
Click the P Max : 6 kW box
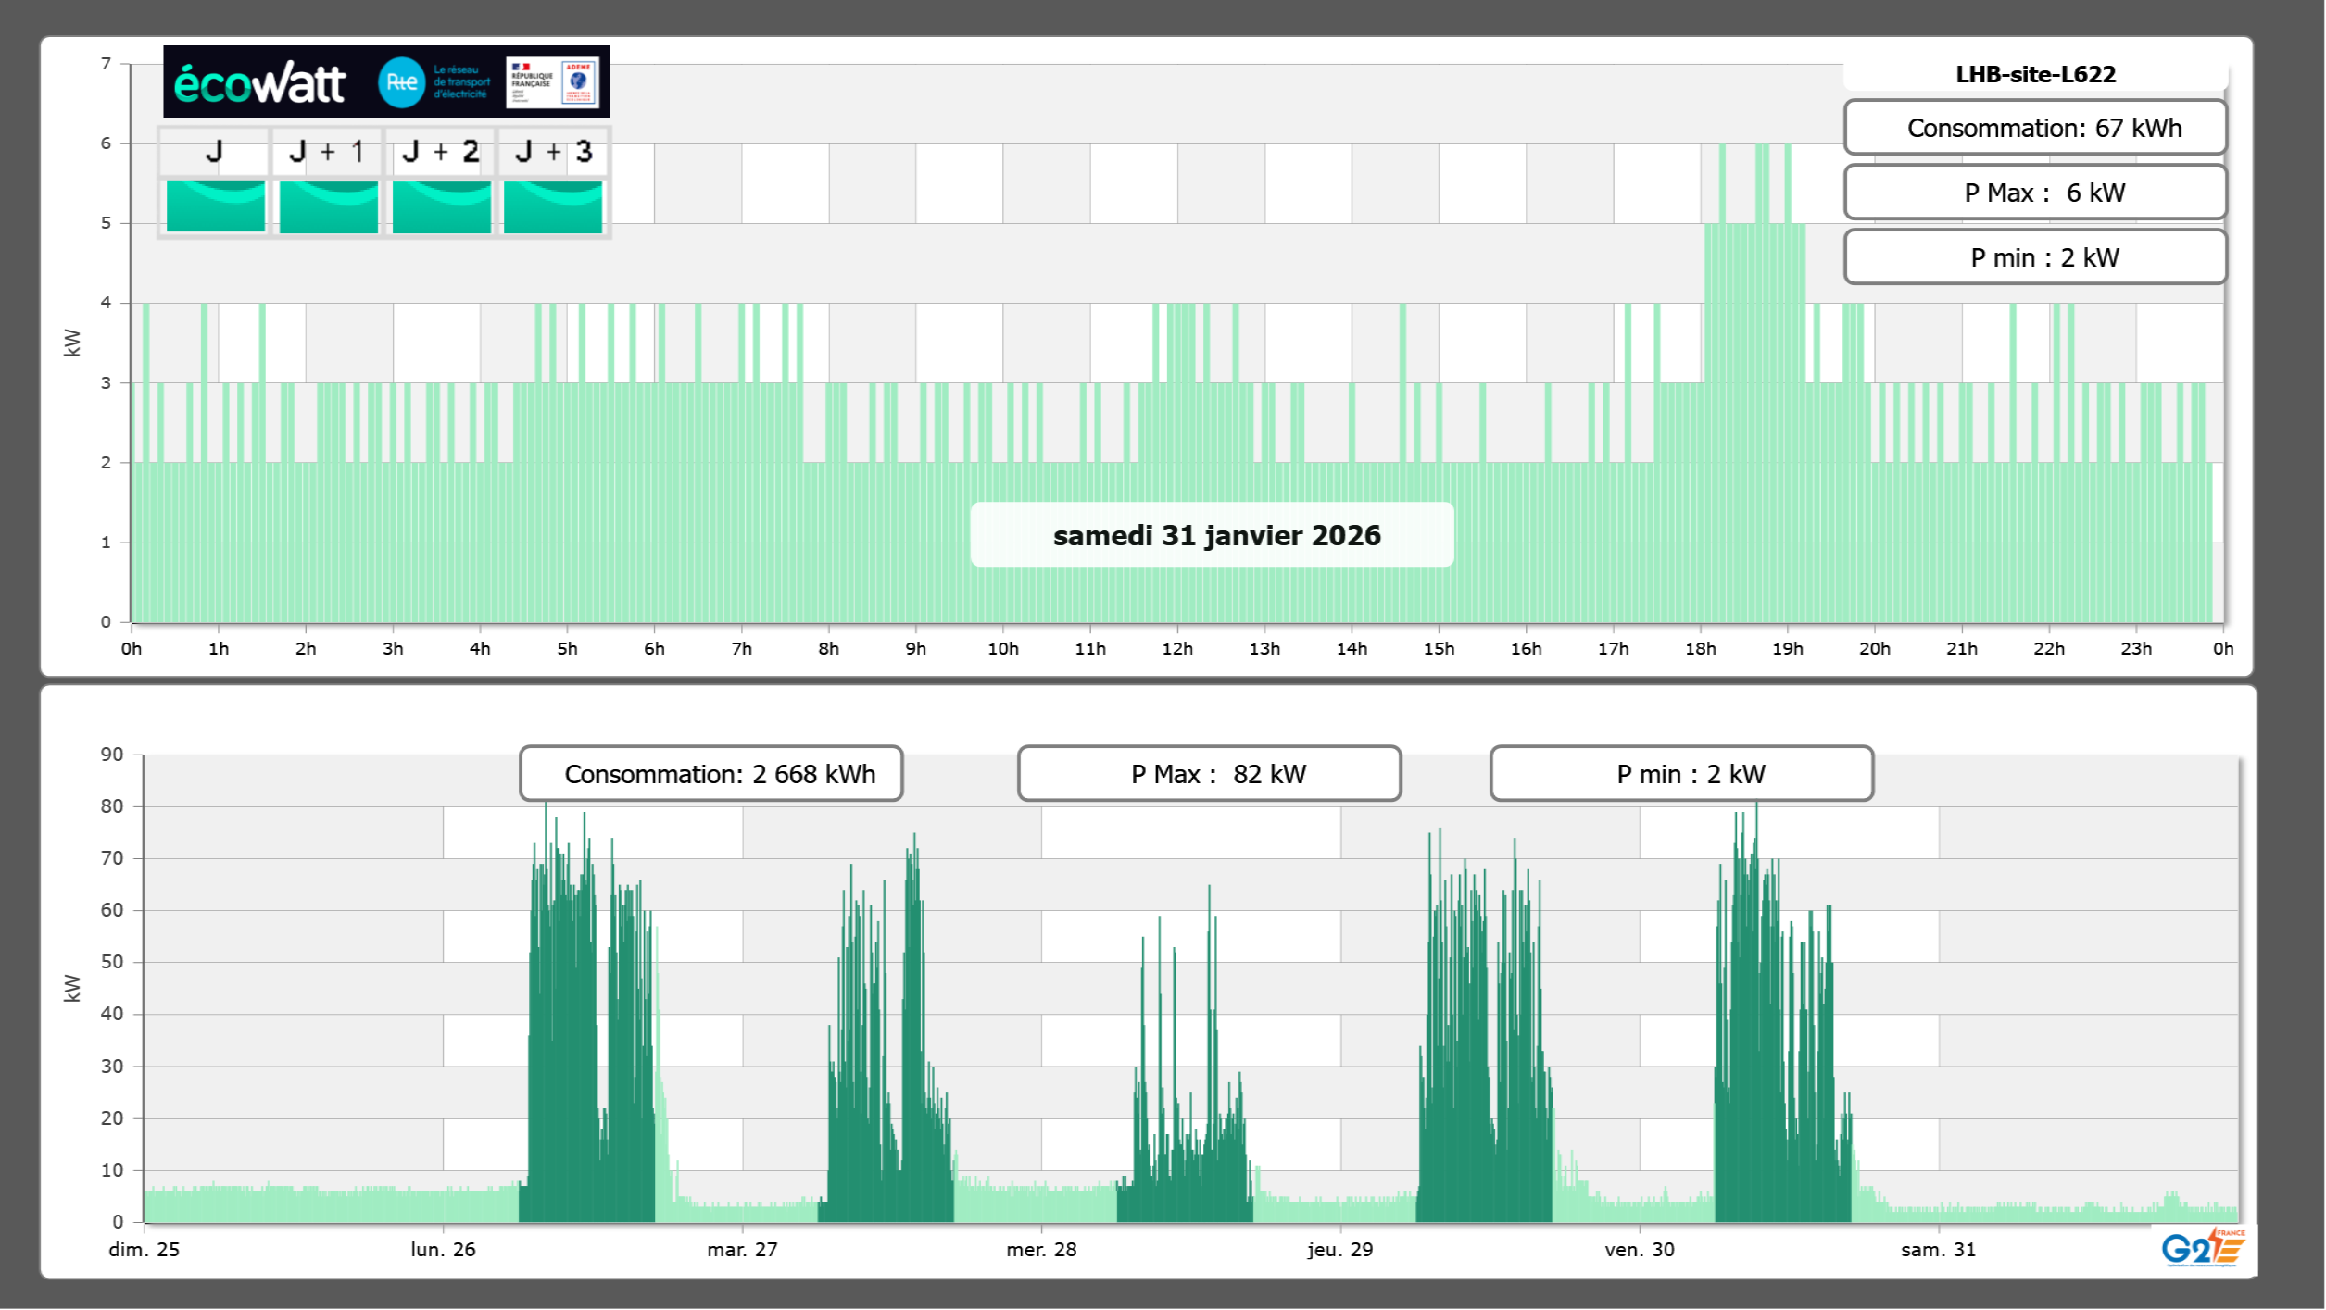[2035, 193]
